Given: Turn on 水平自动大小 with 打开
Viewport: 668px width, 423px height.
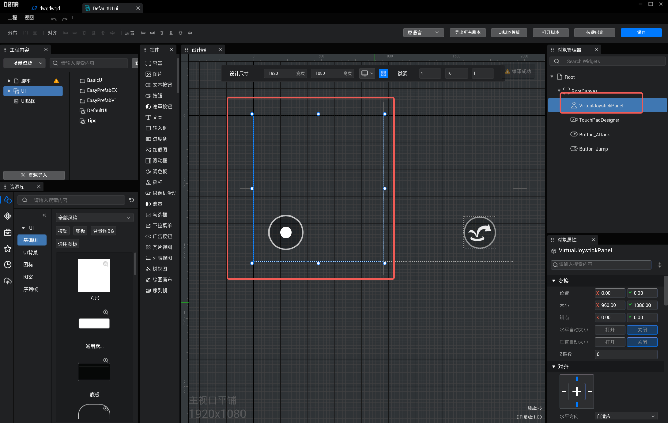Looking at the screenshot, I should [609, 330].
